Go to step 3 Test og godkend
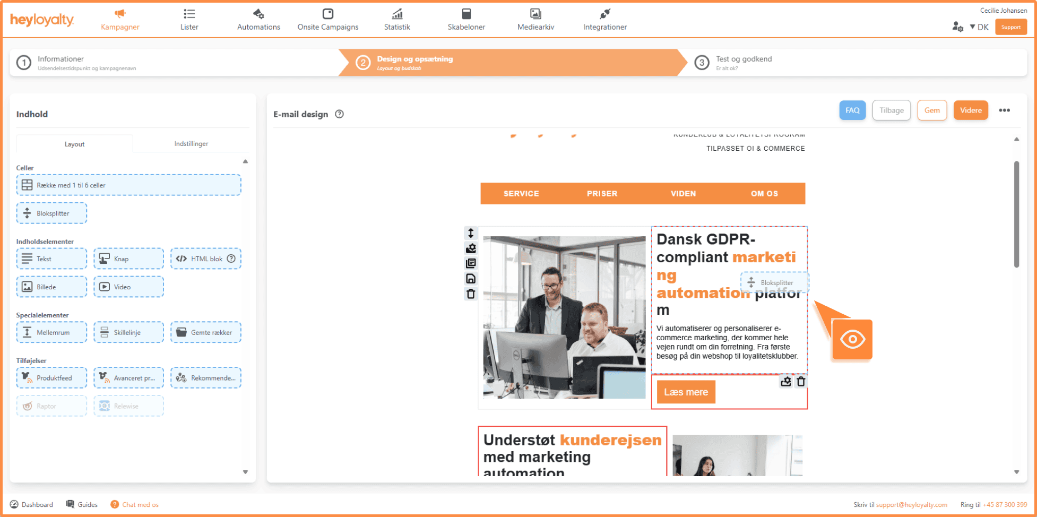The width and height of the screenshot is (1037, 517). click(743, 63)
